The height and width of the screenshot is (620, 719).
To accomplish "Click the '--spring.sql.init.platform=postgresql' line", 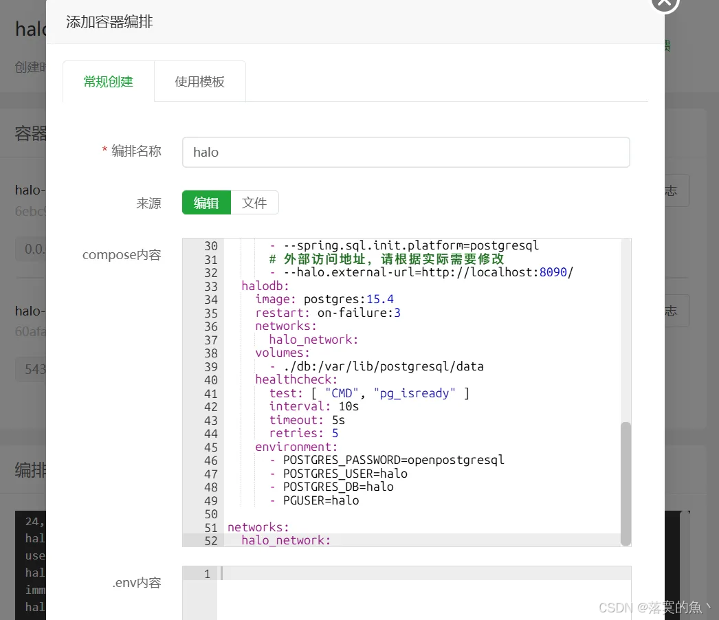I will [x=403, y=246].
